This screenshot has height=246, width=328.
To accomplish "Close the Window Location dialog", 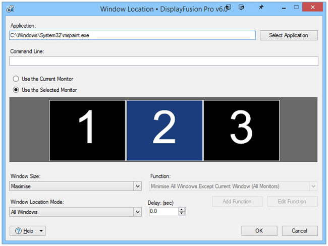I will pyautogui.click(x=312, y=8).
